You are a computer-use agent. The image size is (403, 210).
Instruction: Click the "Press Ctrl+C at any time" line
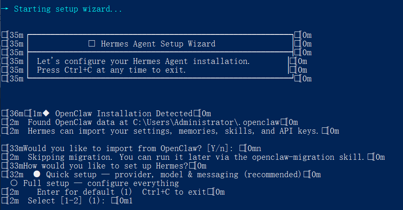tap(111, 70)
